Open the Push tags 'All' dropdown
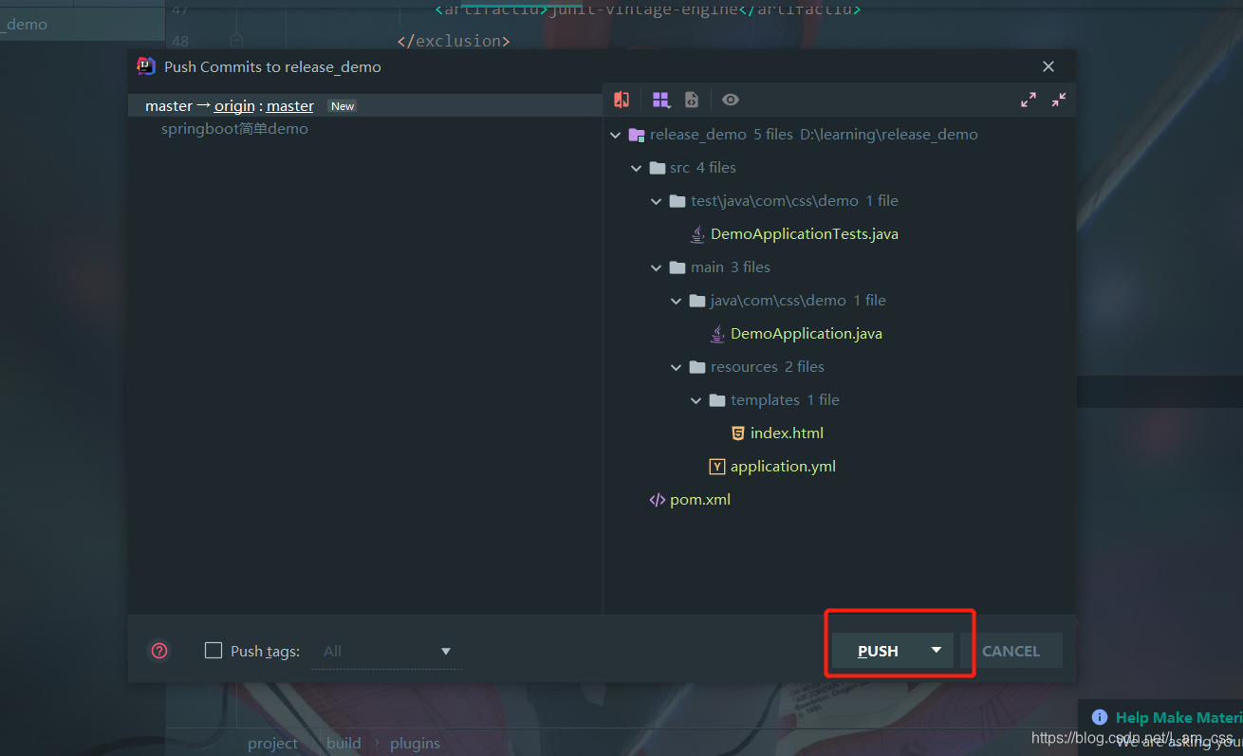The width and height of the screenshot is (1243, 756). 386,651
